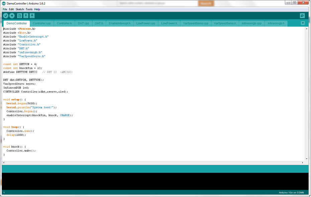Viewport: 311px width, 197px height.
Task: Click the 'Controller.begin();' line
Action: (x=22, y=111)
